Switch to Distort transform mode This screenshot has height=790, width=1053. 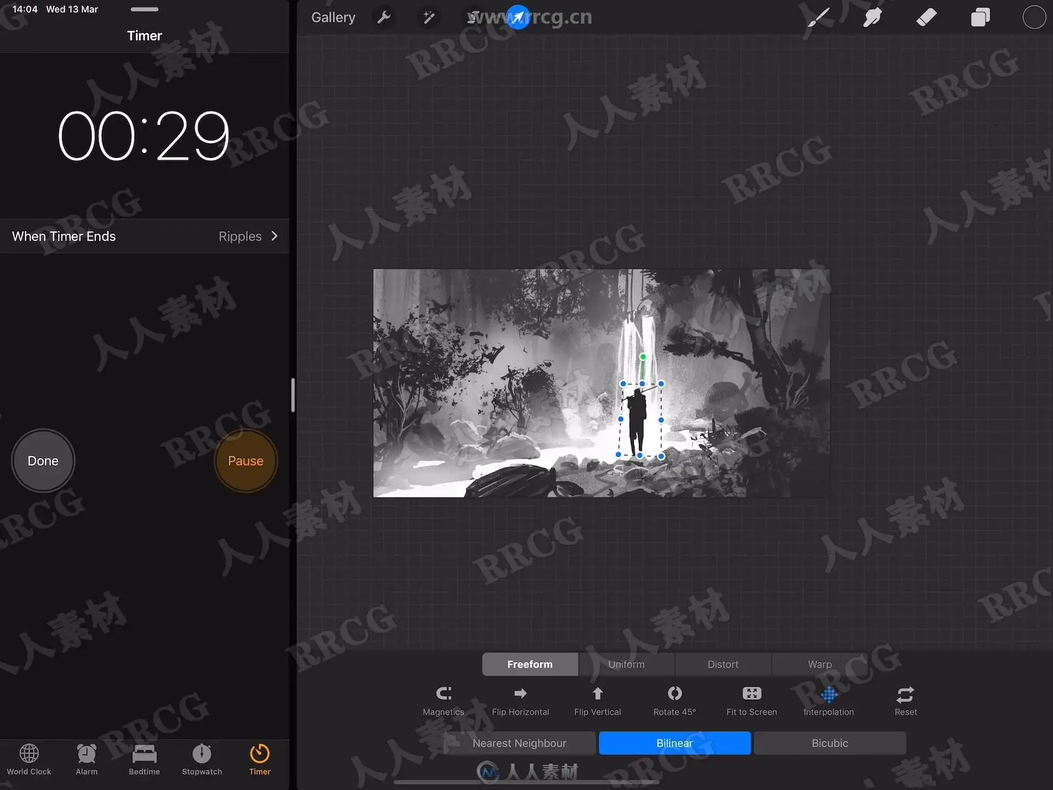click(x=722, y=664)
